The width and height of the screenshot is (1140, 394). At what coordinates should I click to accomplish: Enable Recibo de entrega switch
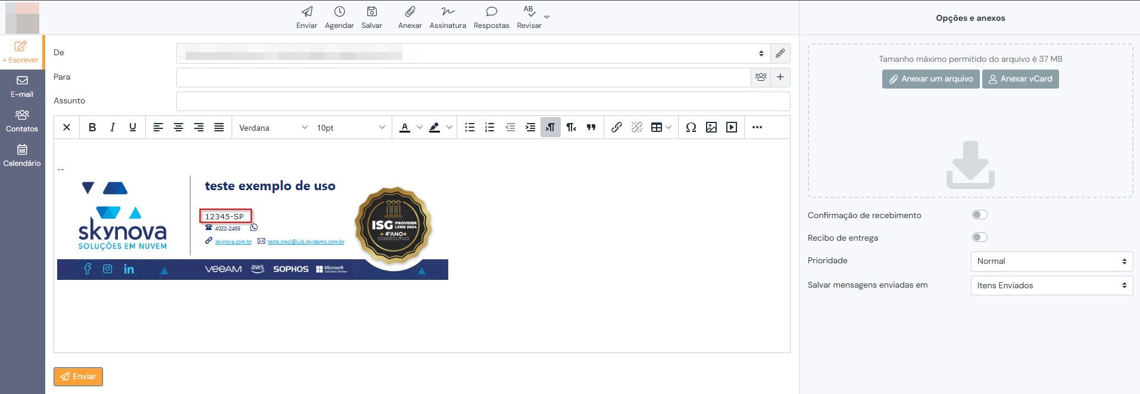click(979, 237)
